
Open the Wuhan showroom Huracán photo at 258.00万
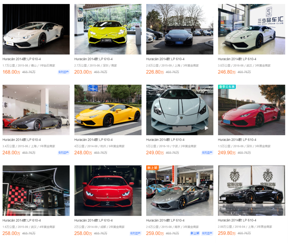pyautogui.click(x=36, y=190)
